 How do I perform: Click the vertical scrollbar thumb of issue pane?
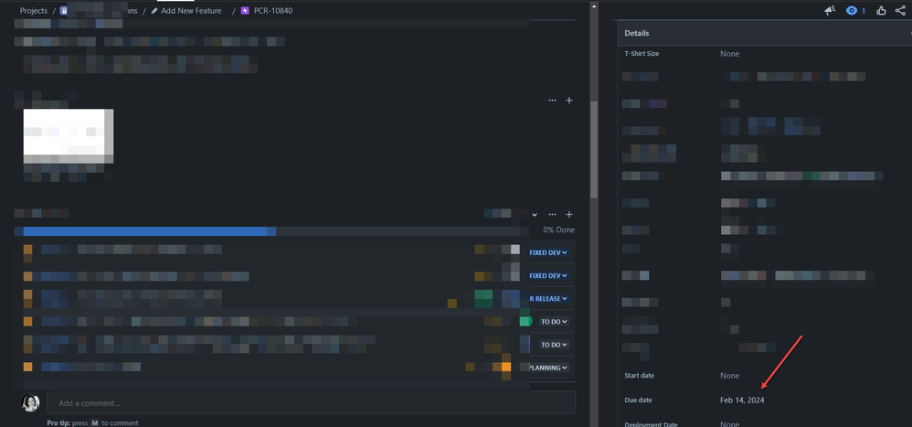tap(594, 150)
